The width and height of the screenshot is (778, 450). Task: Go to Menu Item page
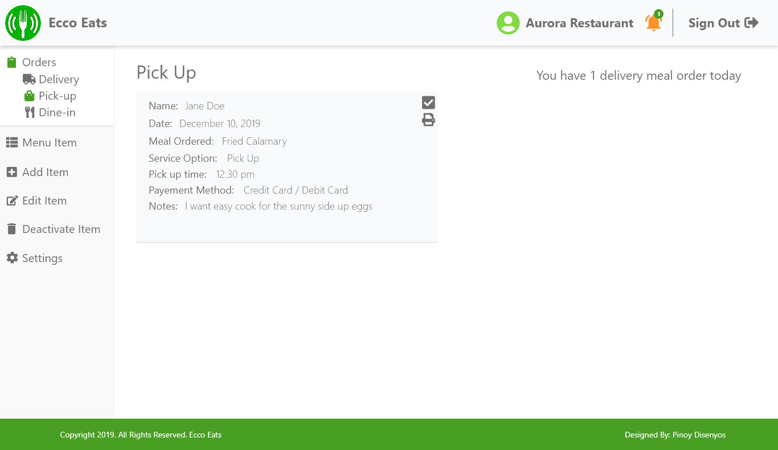point(49,142)
